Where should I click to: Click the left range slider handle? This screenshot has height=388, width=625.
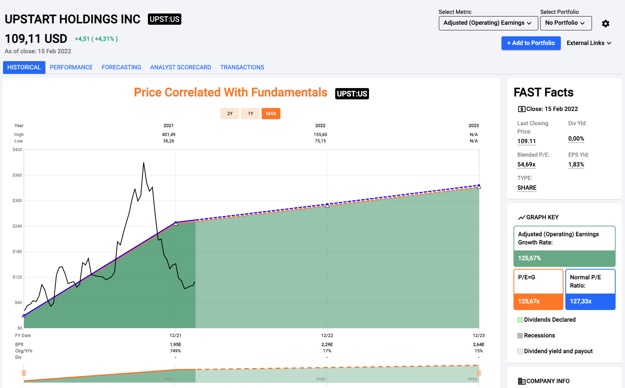coord(24,373)
